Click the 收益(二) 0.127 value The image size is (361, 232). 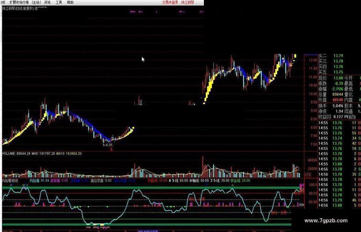click(338, 117)
